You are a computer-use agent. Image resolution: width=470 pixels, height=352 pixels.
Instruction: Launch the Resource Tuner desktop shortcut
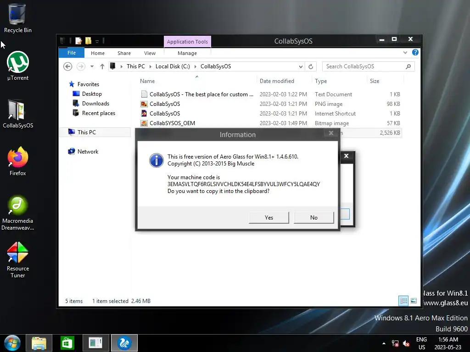[x=18, y=260]
